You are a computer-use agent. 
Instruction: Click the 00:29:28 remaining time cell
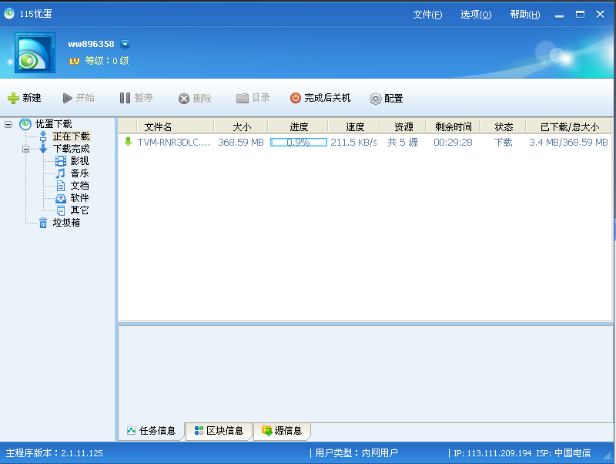coord(453,142)
